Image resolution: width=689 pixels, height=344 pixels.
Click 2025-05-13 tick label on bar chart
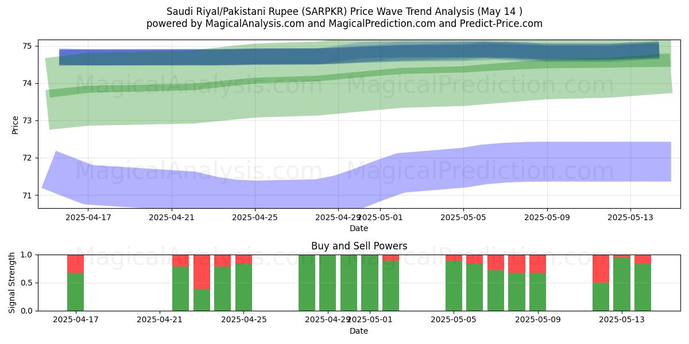click(x=622, y=320)
